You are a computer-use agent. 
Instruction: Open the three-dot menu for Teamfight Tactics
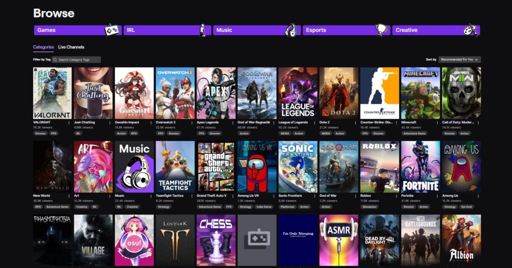pyautogui.click(x=191, y=196)
